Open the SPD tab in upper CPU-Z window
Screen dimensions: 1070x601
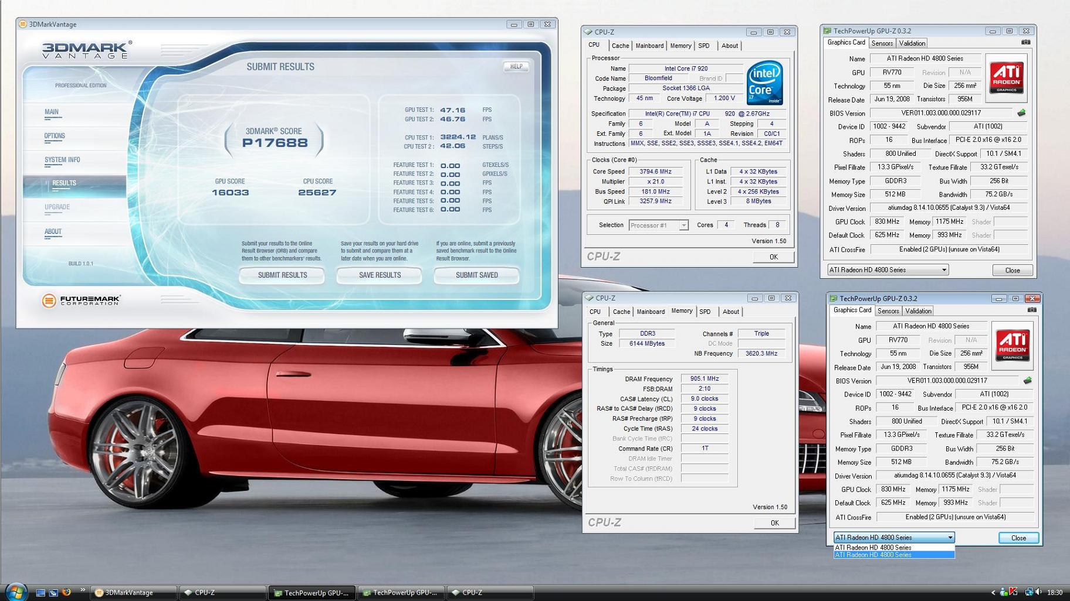[x=704, y=46]
